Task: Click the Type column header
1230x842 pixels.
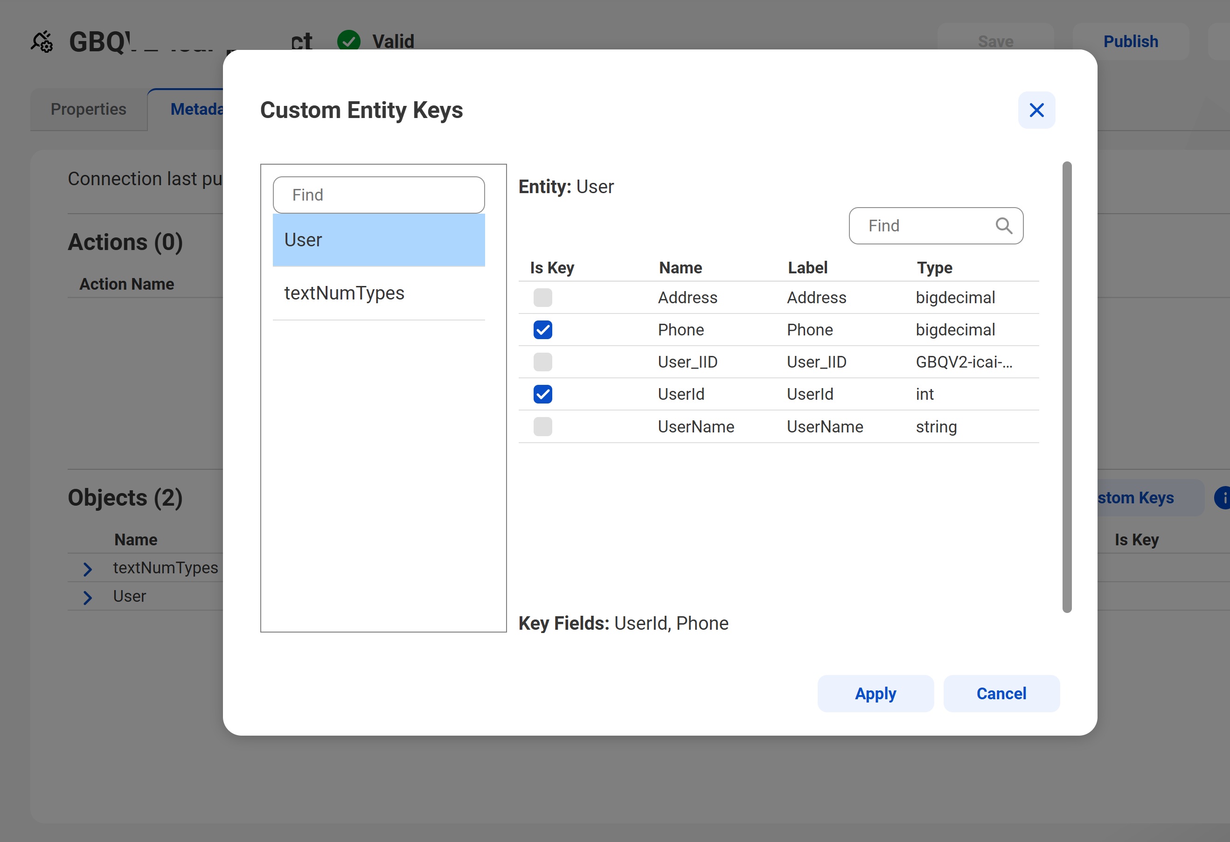Action: click(934, 268)
